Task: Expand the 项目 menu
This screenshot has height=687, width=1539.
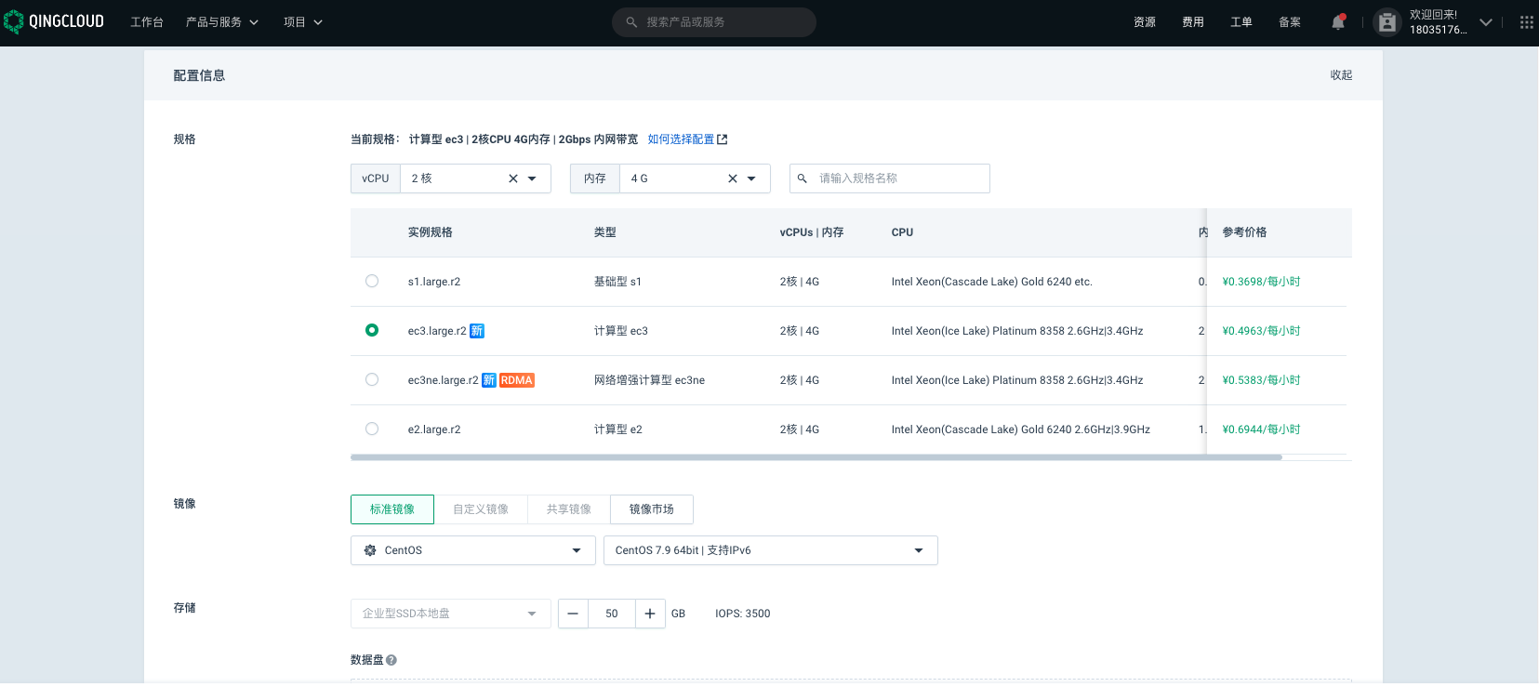Action: (x=303, y=22)
